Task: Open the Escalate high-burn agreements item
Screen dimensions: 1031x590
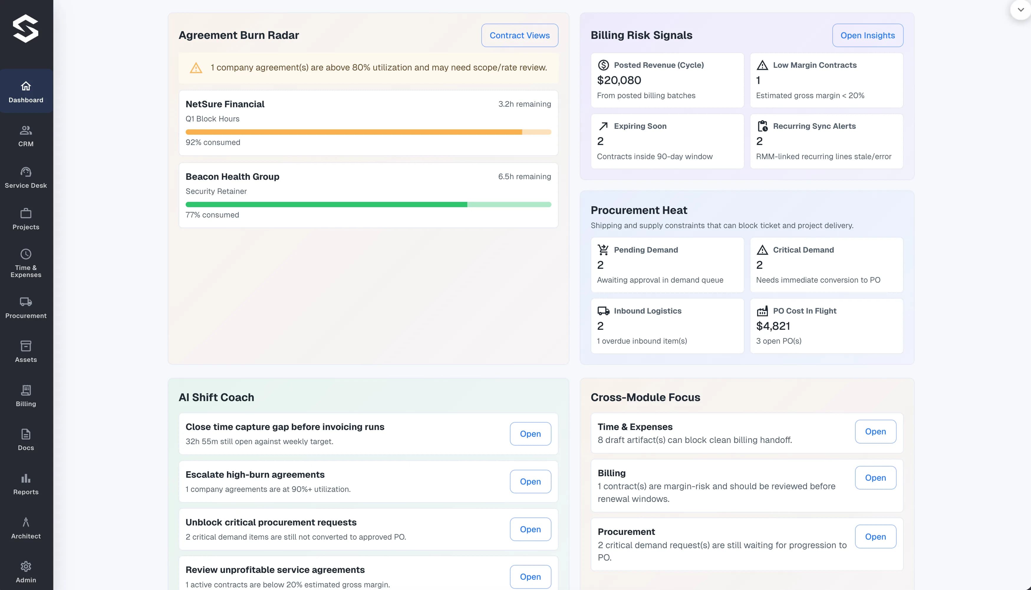Action: [x=530, y=482]
